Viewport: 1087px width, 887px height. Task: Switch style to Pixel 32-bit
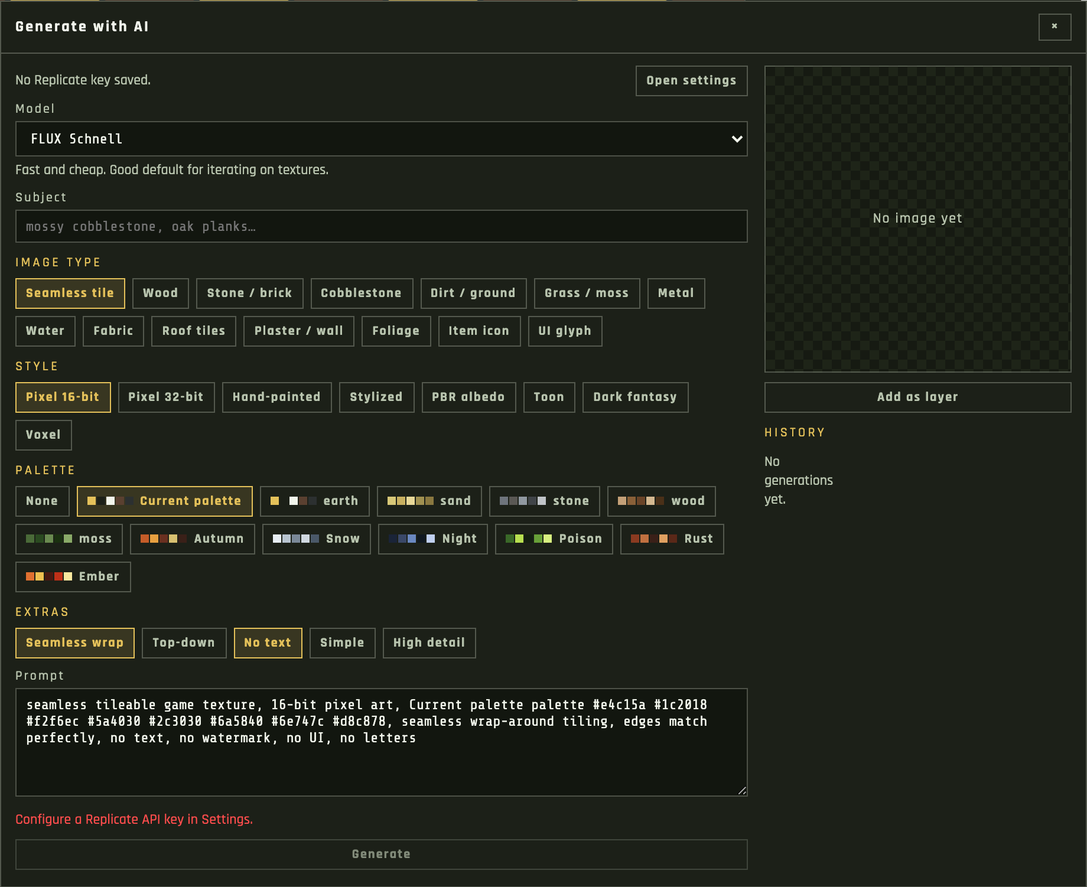(x=166, y=397)
